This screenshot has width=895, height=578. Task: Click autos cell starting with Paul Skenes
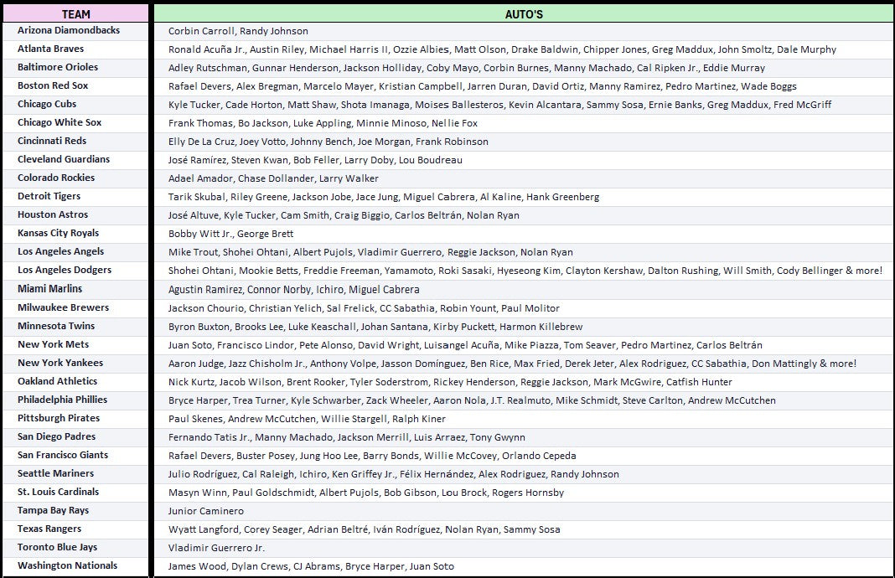pyautogui.click(x=524, y=419)
